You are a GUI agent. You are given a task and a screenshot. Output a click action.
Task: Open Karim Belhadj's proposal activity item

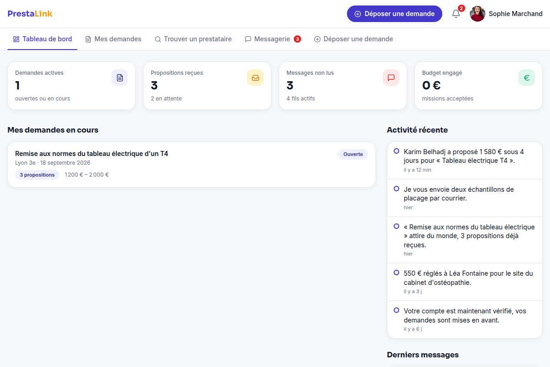(x=465, y=160)
